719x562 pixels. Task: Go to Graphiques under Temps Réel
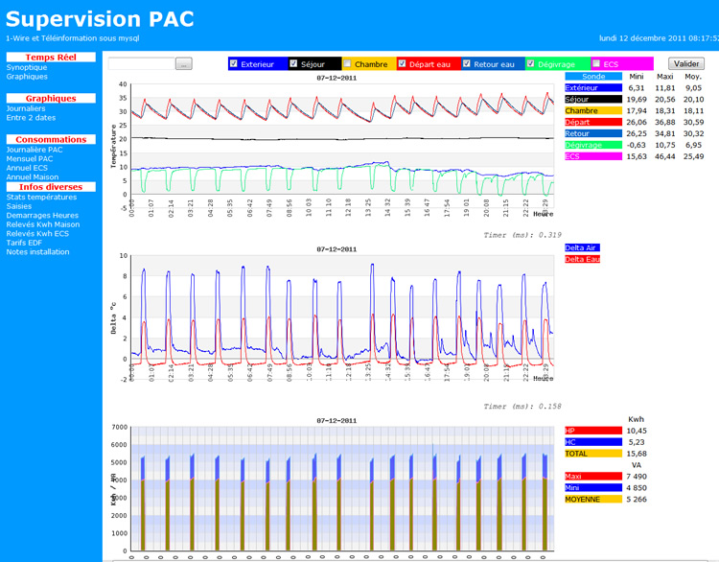click(x=27, y=76)
